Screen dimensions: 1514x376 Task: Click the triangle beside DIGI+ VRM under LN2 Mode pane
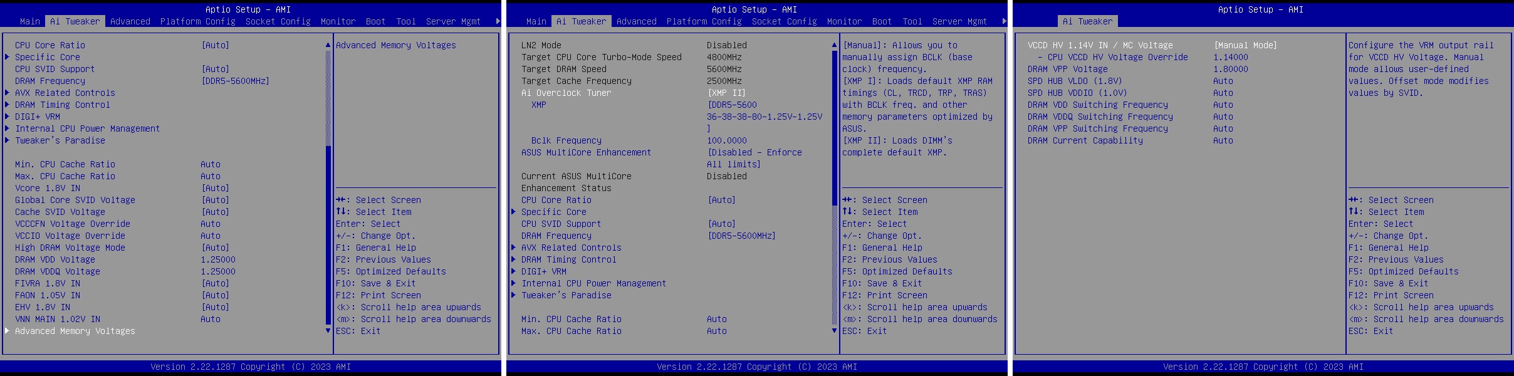click(513, 271)
